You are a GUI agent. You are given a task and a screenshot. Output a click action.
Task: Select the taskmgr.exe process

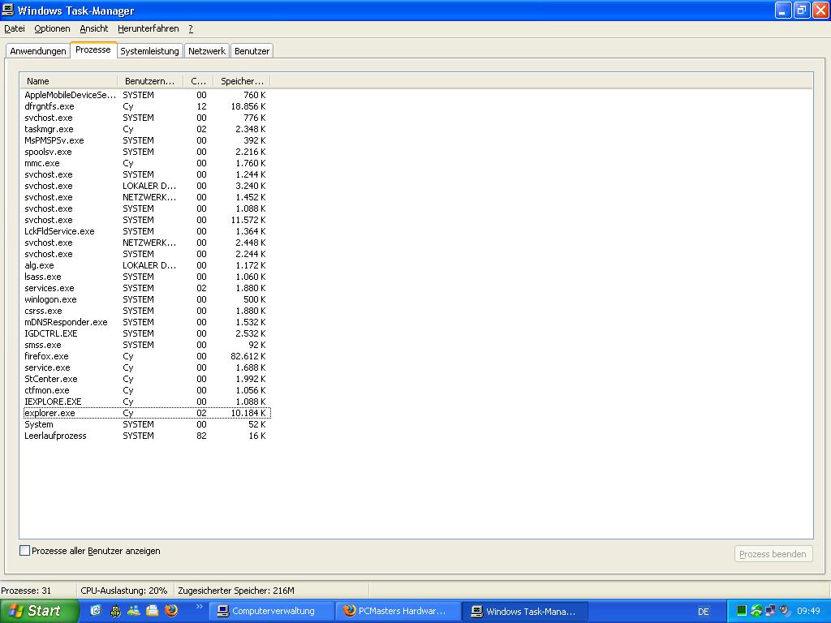[x=146, y=129]
